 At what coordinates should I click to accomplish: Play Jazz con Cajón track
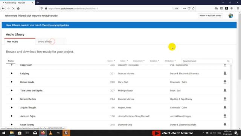click(12, 116)
